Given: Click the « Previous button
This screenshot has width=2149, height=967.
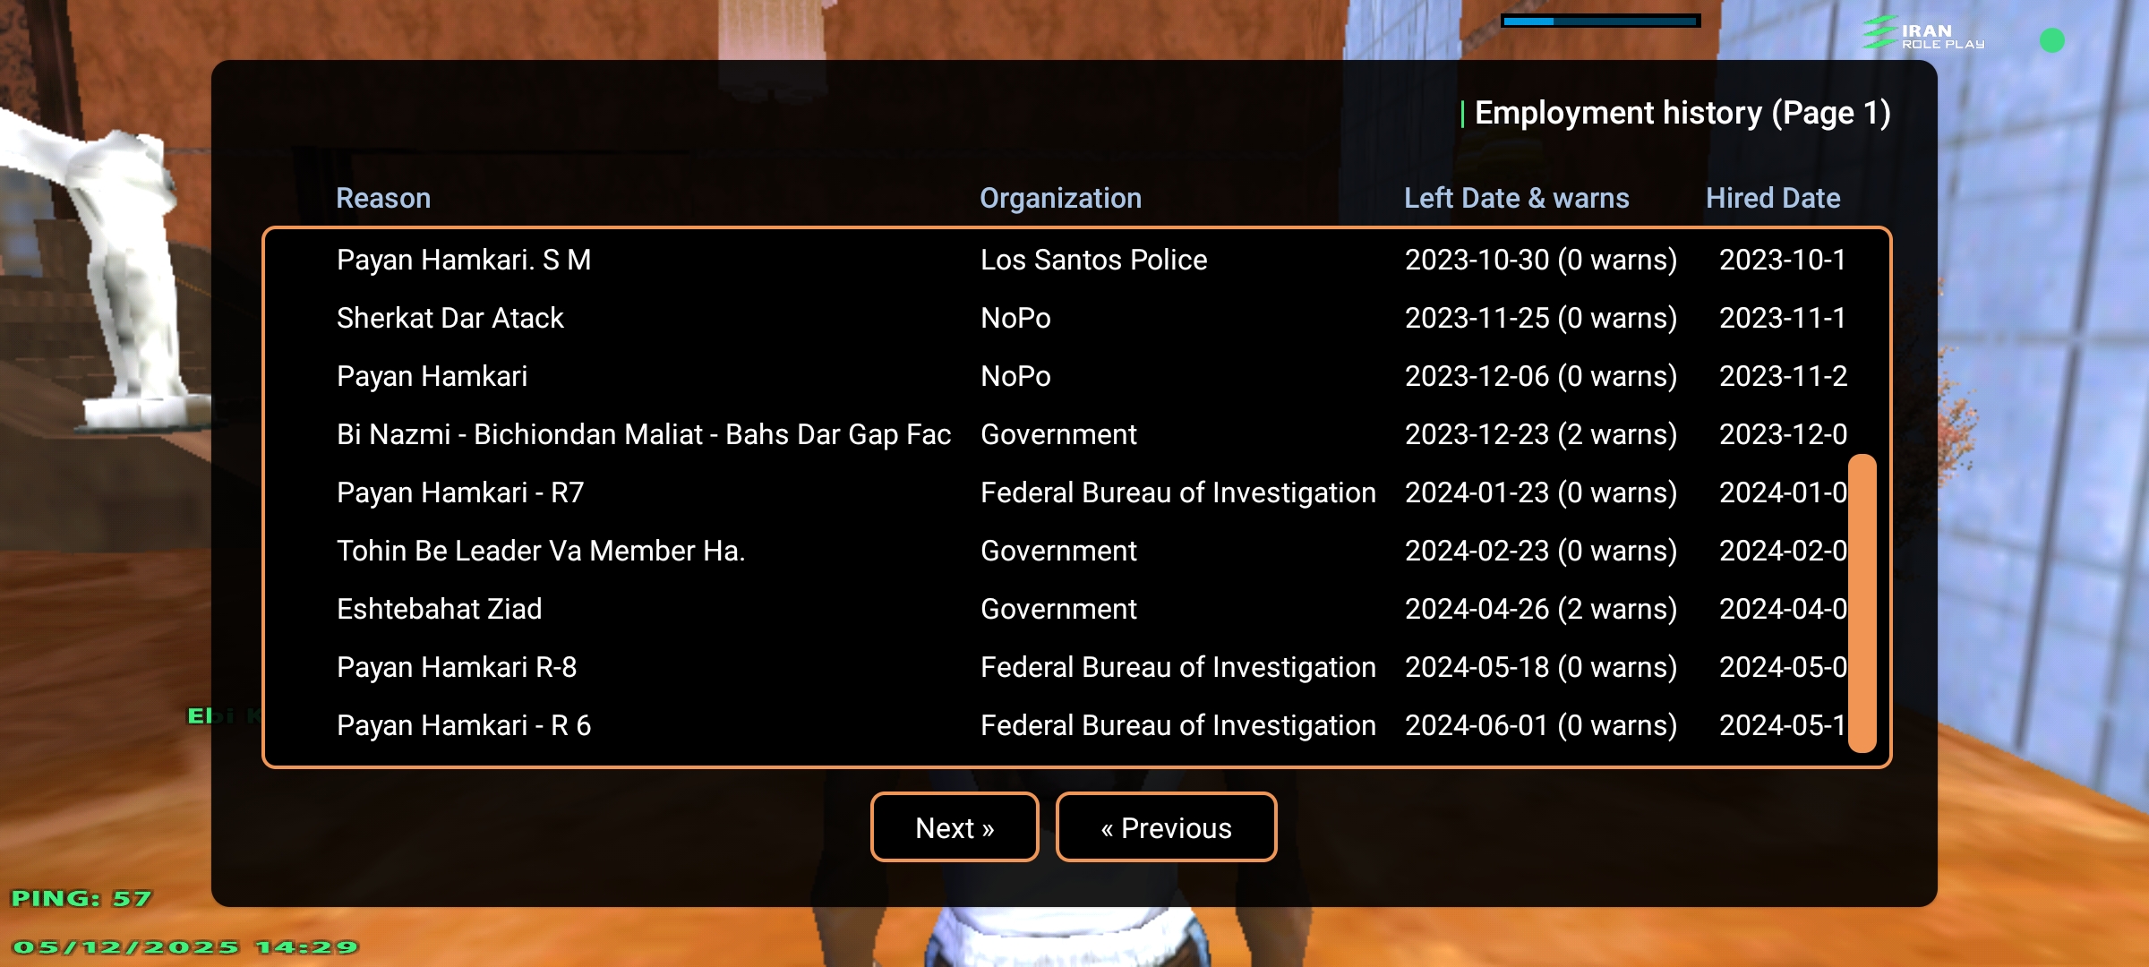Looking at the screenshot, I should point(1166,827).
